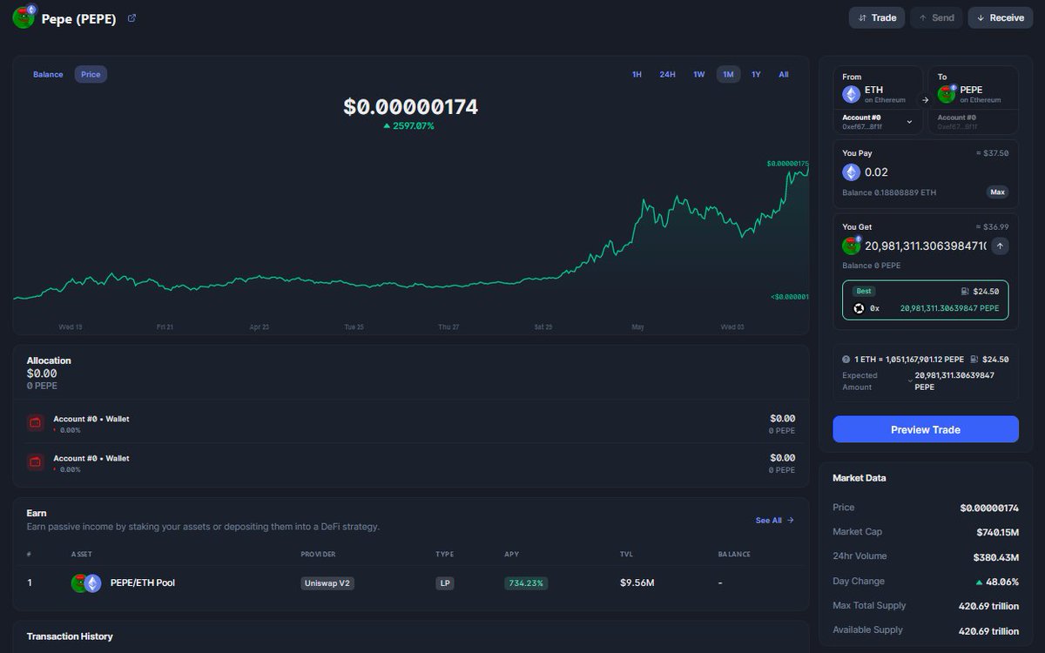The height and width of the screenshot is (653, 1045).
Task: Click the Preview Trade button
Action: 926,429
